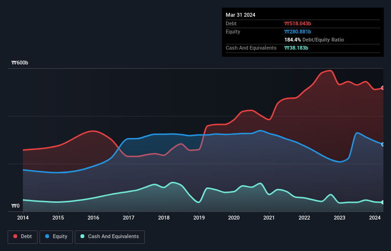Image resolution: width=391 pixels, height=251 pixels.
Task: Click the ₩38.183b cash value
Action: coord(296,48)
